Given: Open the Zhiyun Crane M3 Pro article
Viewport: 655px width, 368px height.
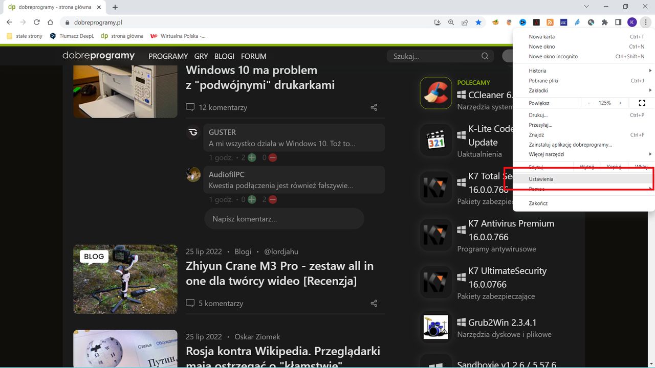Looking at the screenshot, I should tap(279, 273).
